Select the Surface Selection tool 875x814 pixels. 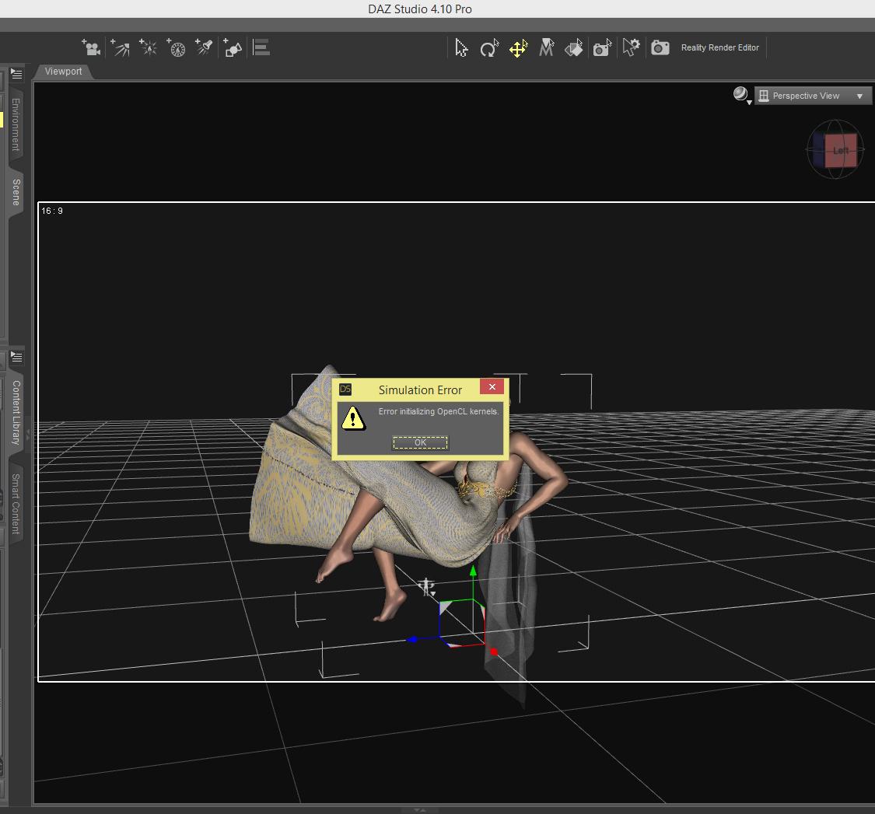[575, 47]
